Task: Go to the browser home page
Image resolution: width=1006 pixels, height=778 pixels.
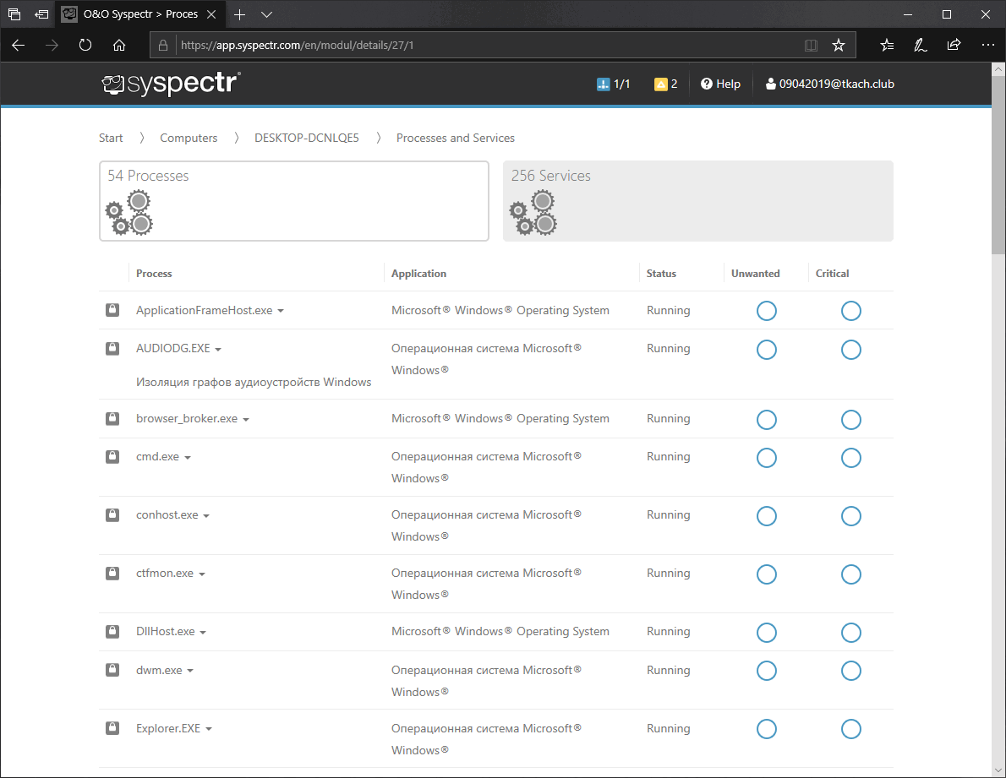Action: pyautogui.click(x=119, y=45)
